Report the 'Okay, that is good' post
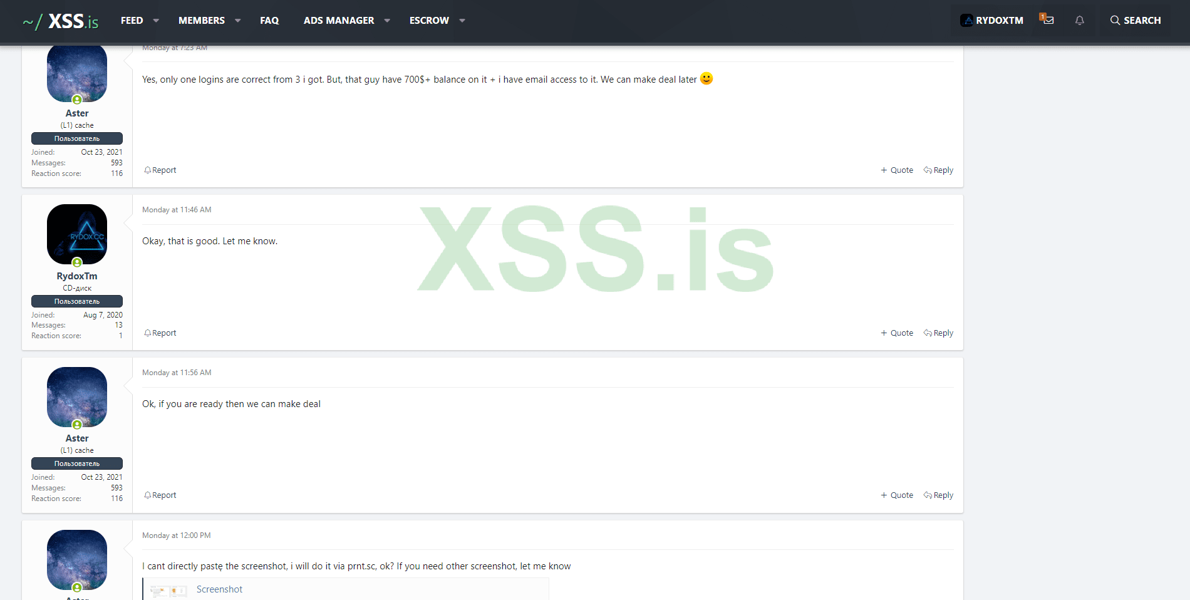This screenshot has width=1190, height=600. click(160, 333)
